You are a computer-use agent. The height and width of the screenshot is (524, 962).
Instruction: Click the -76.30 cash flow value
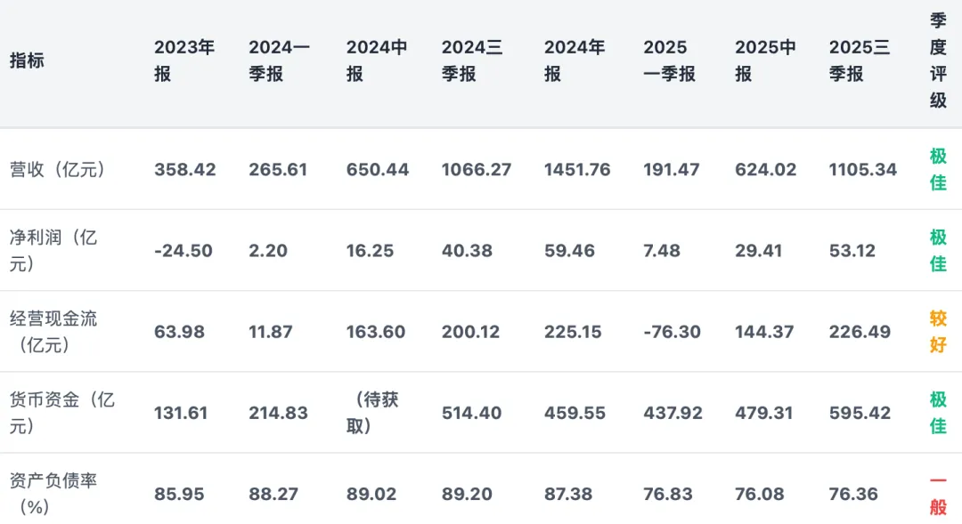coord(672,332)
